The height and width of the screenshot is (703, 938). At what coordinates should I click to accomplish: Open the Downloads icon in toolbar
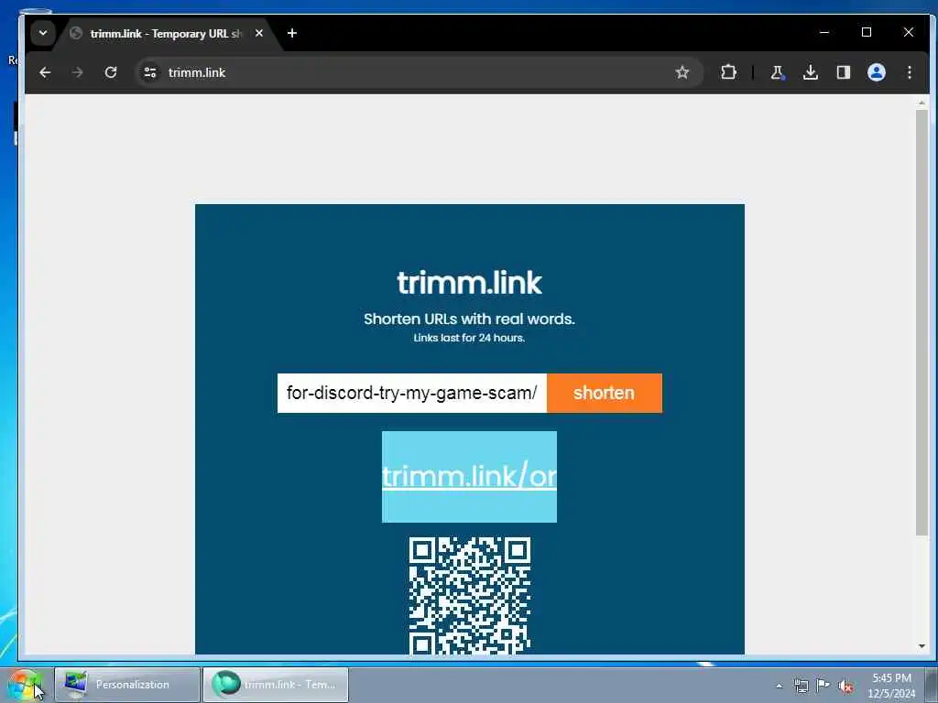coord(810,72)
